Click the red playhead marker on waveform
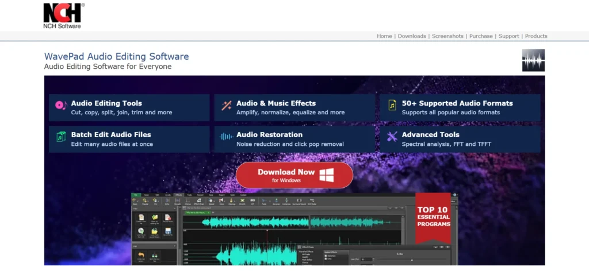 (x=267, y=230)
